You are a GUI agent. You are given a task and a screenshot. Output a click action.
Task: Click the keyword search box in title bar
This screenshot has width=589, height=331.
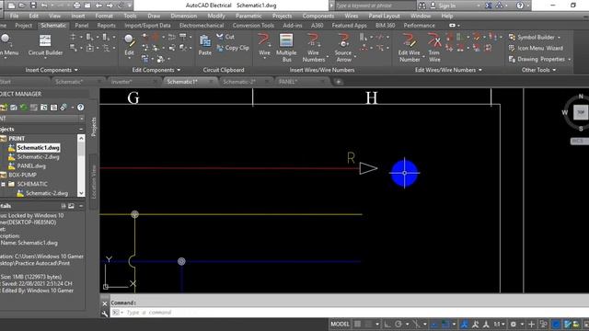coord(375,6)
